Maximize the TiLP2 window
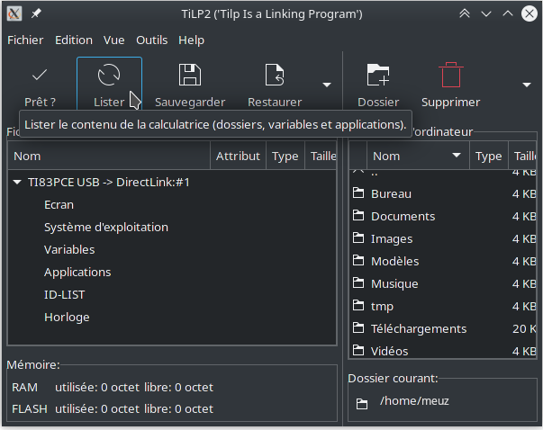 (508, 13)
